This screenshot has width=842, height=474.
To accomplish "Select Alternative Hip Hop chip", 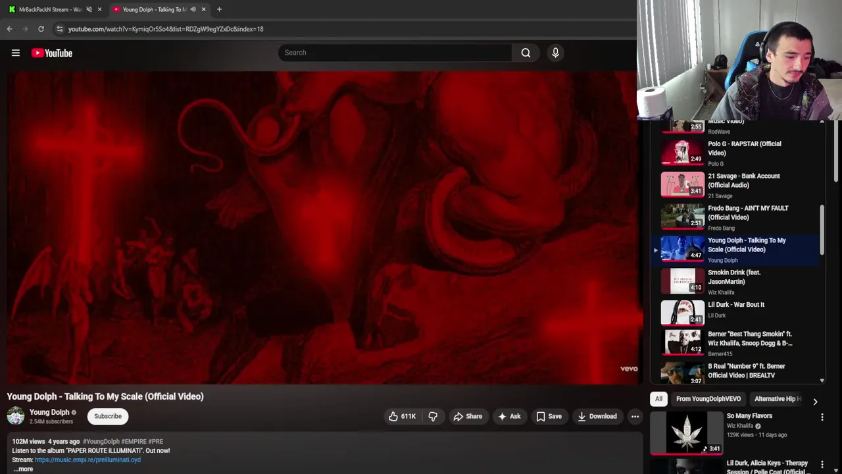I will 778,399.
